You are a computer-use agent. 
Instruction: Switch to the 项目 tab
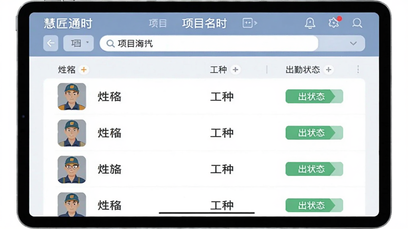tap(158, 23)
